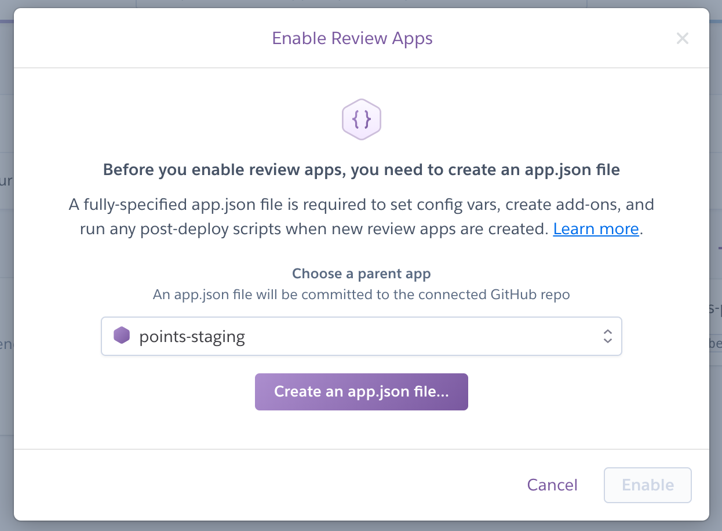Open the Learn more link
Screen dimensions: 722x531
tap(596, 229)
